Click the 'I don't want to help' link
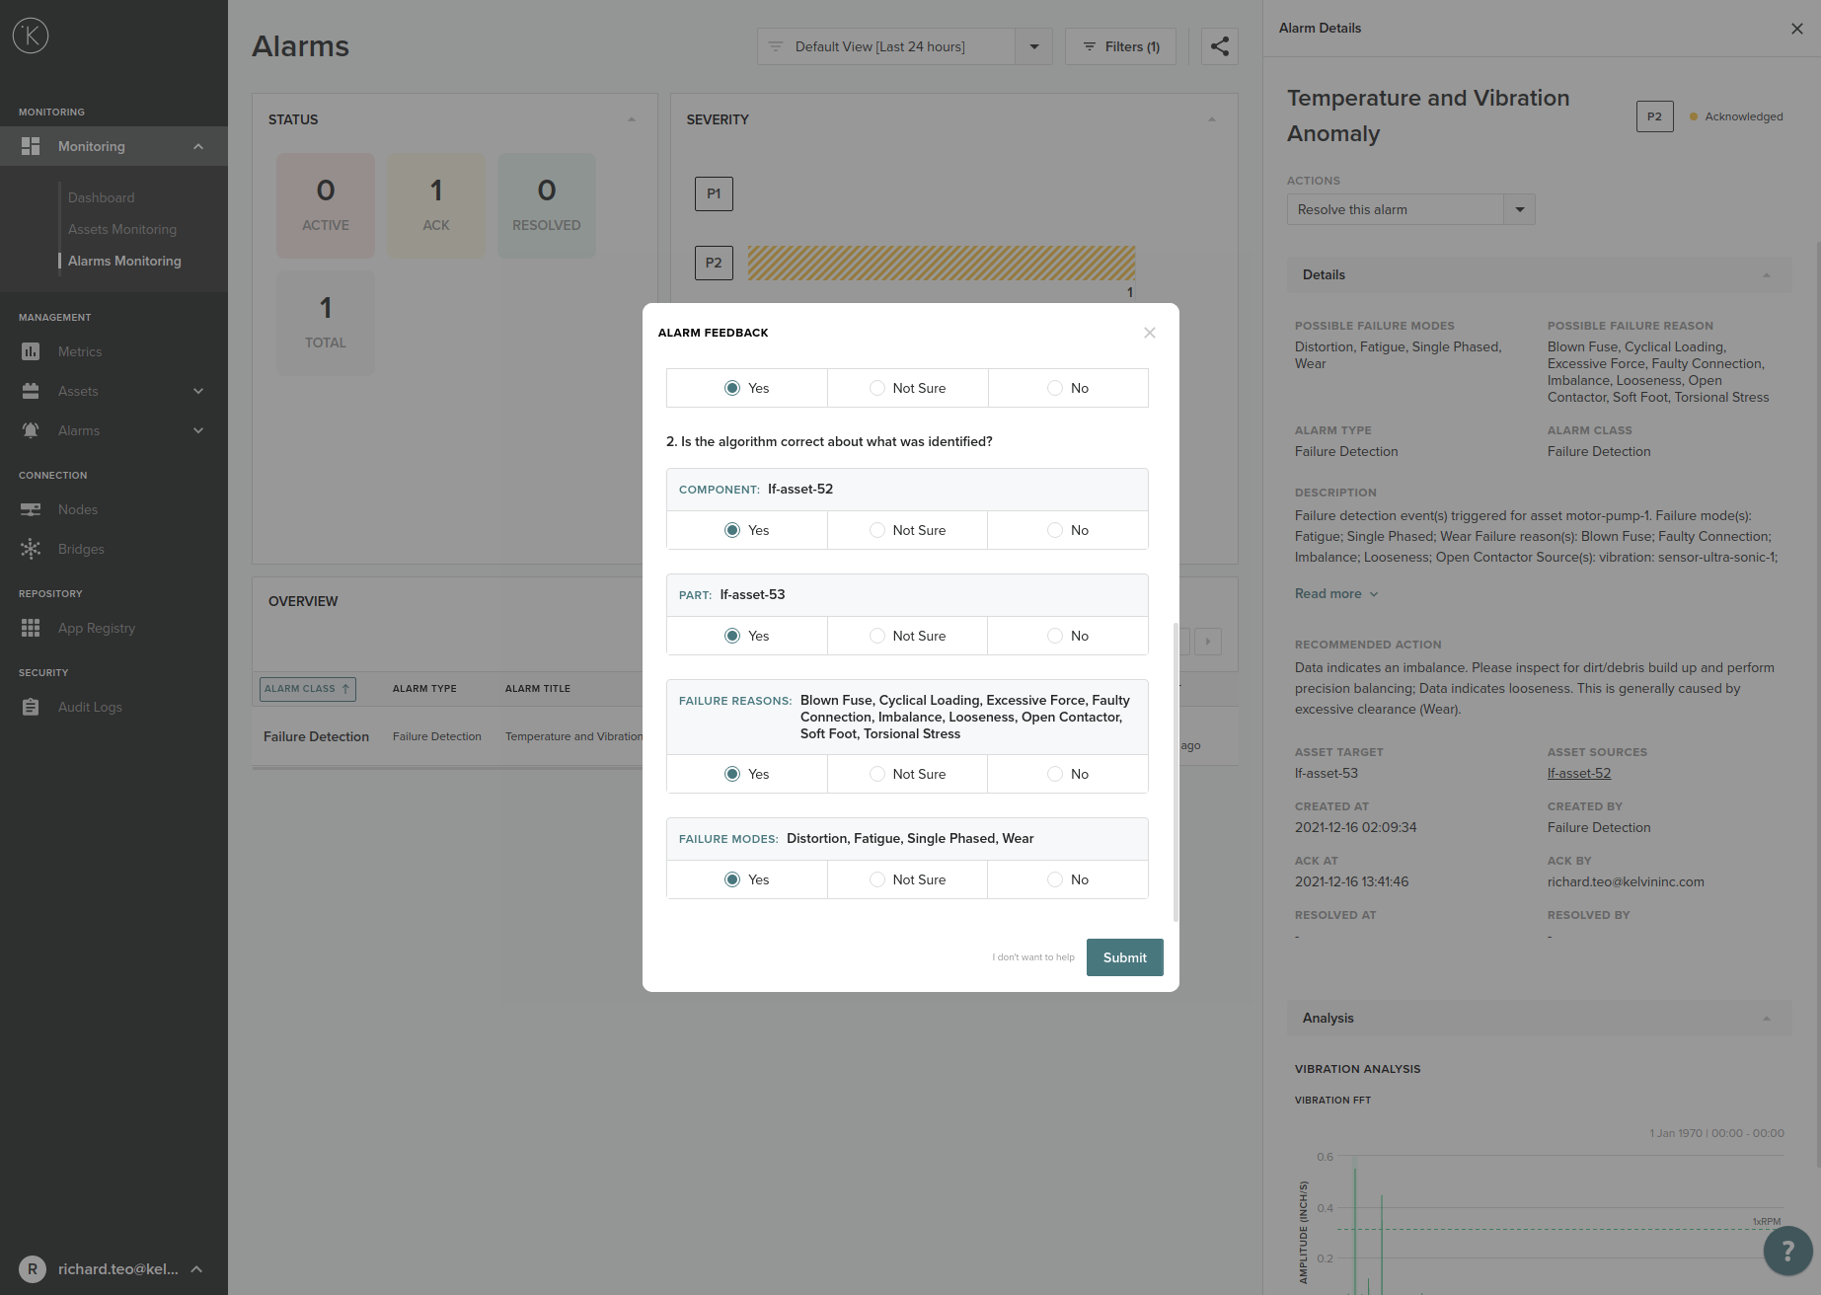The image size is (1821, 1295). pyautogui.click(x=1032, y=957)
